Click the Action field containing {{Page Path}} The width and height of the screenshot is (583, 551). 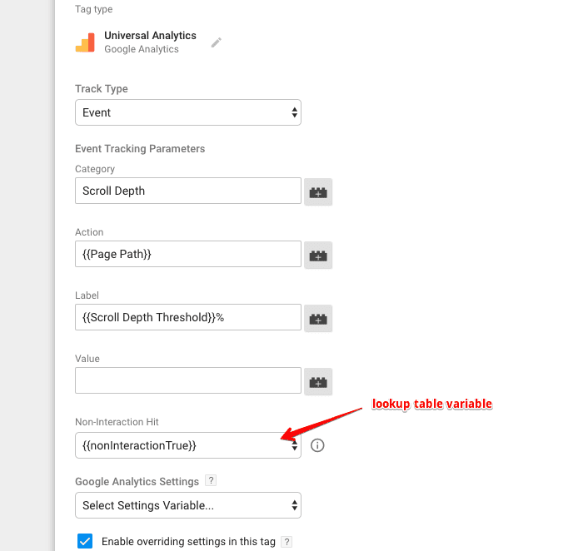188,254
